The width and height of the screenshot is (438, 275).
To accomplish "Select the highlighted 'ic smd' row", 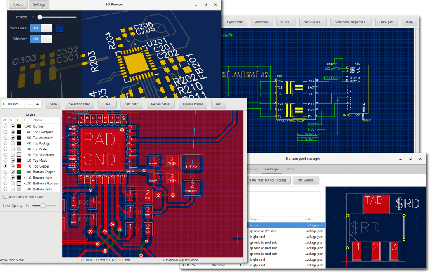I will (x=287, y=225).
